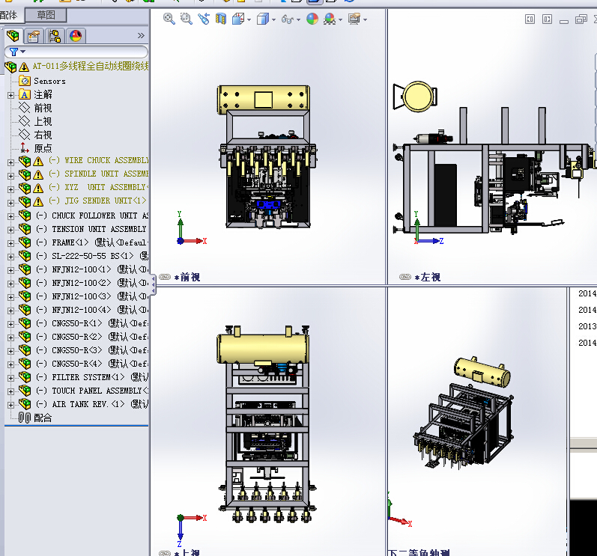
Task: Expand the FRAME<1> component node
Action: click(10, 242)
